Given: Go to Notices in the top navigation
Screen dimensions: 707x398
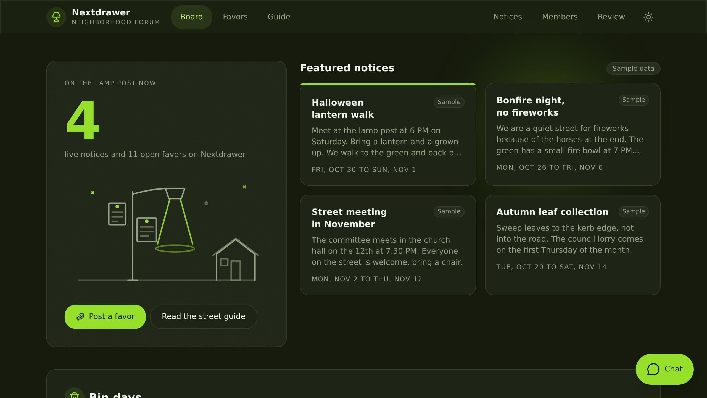Looking at the screenshot, I should coord(508,17).
